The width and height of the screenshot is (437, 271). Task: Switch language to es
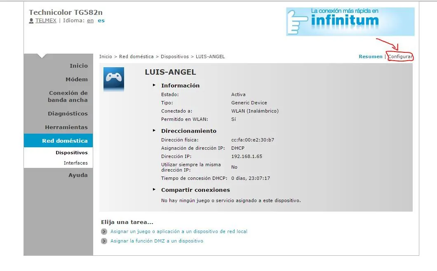pyautogui.click(x=101, y=21)
